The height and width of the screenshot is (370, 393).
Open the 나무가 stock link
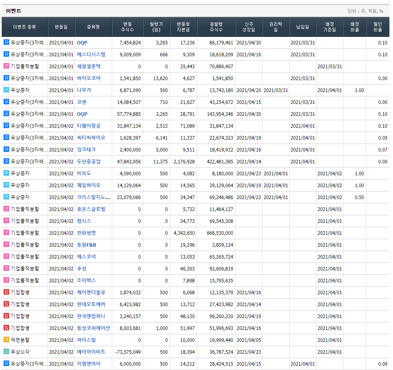[x=84, y=90]
